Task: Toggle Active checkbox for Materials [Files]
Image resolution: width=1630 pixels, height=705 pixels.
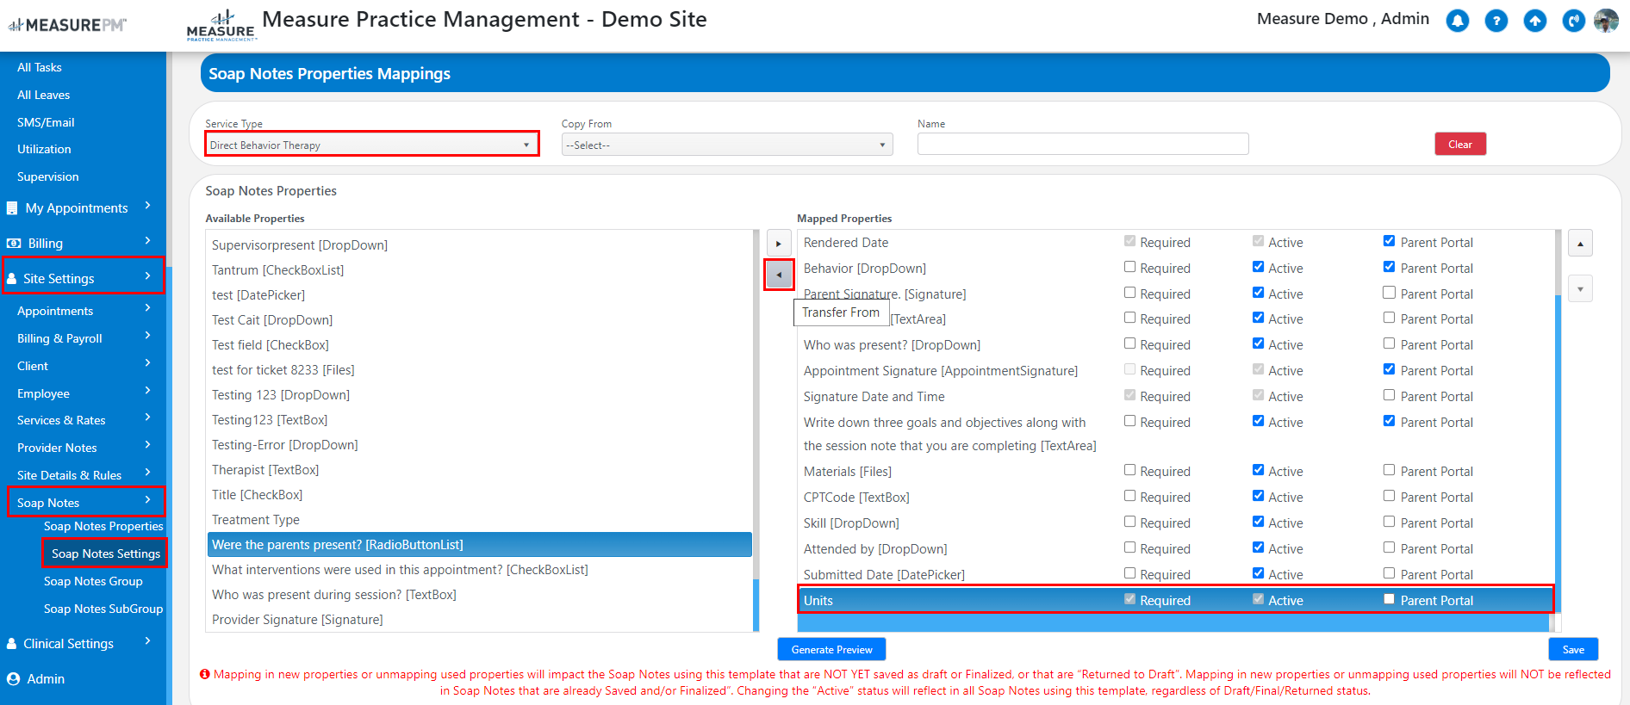Action: coord(1258,470)
